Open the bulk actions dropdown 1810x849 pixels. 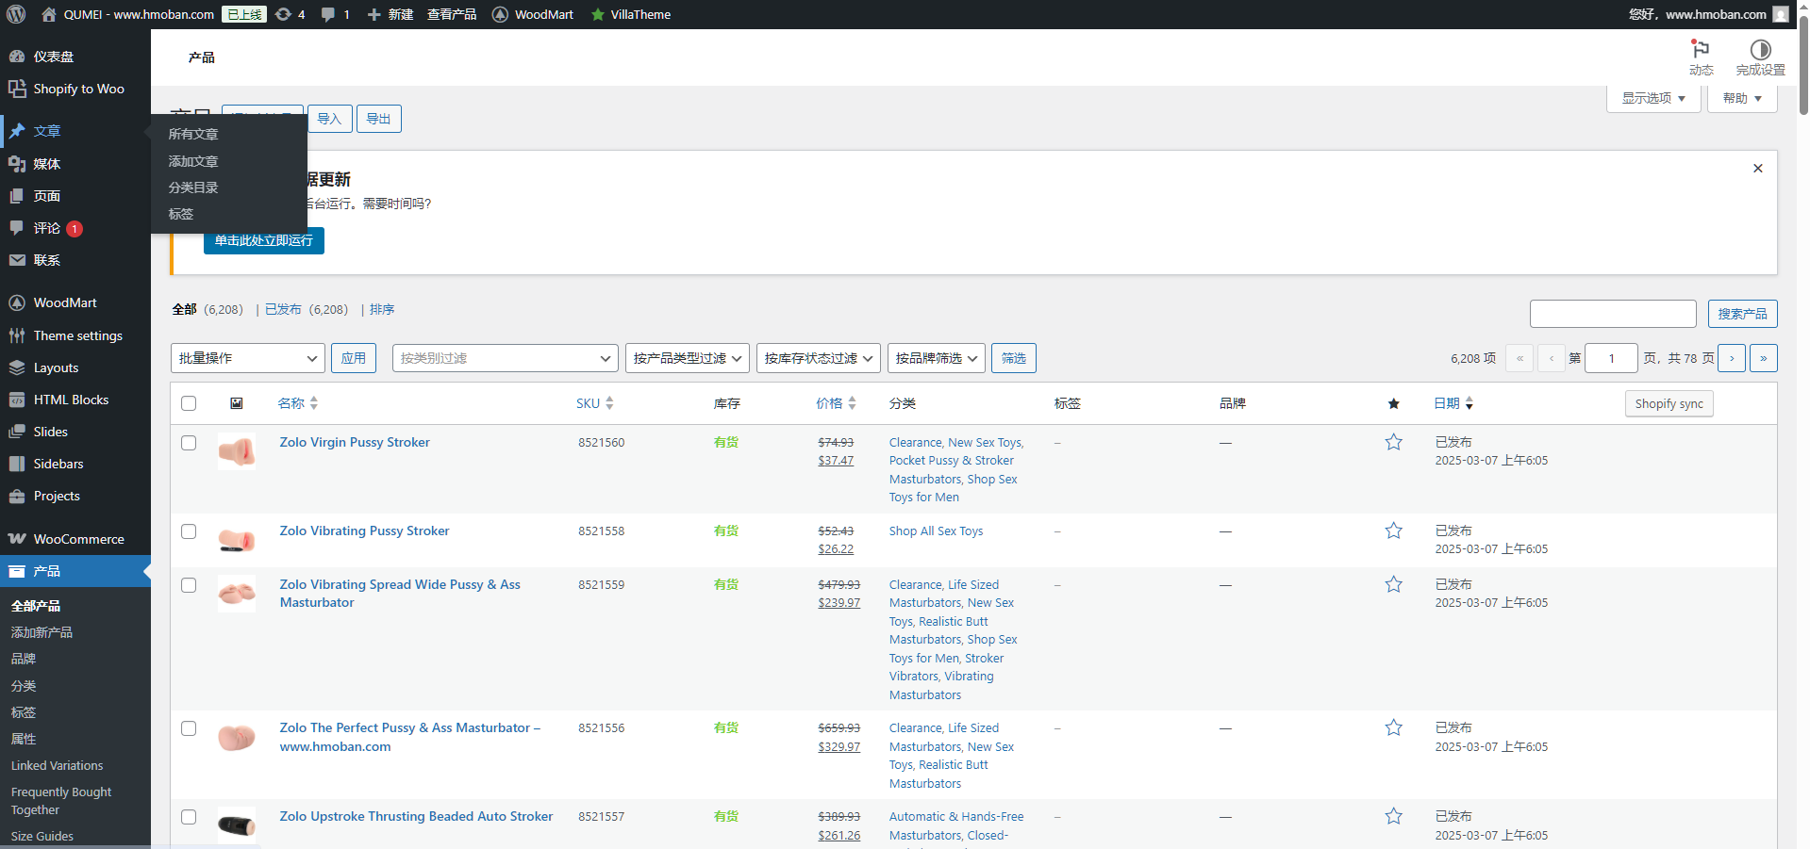tap(247, 358)
